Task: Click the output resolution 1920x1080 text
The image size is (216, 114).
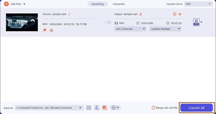Action: tap(147, 23)
